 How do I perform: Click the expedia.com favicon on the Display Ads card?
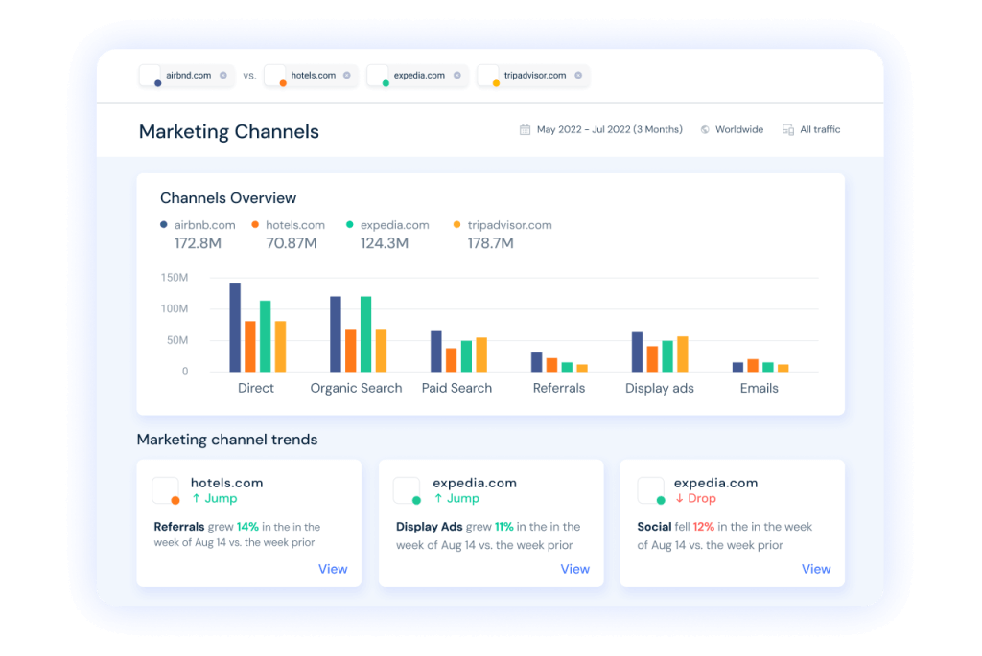[406, 490]
